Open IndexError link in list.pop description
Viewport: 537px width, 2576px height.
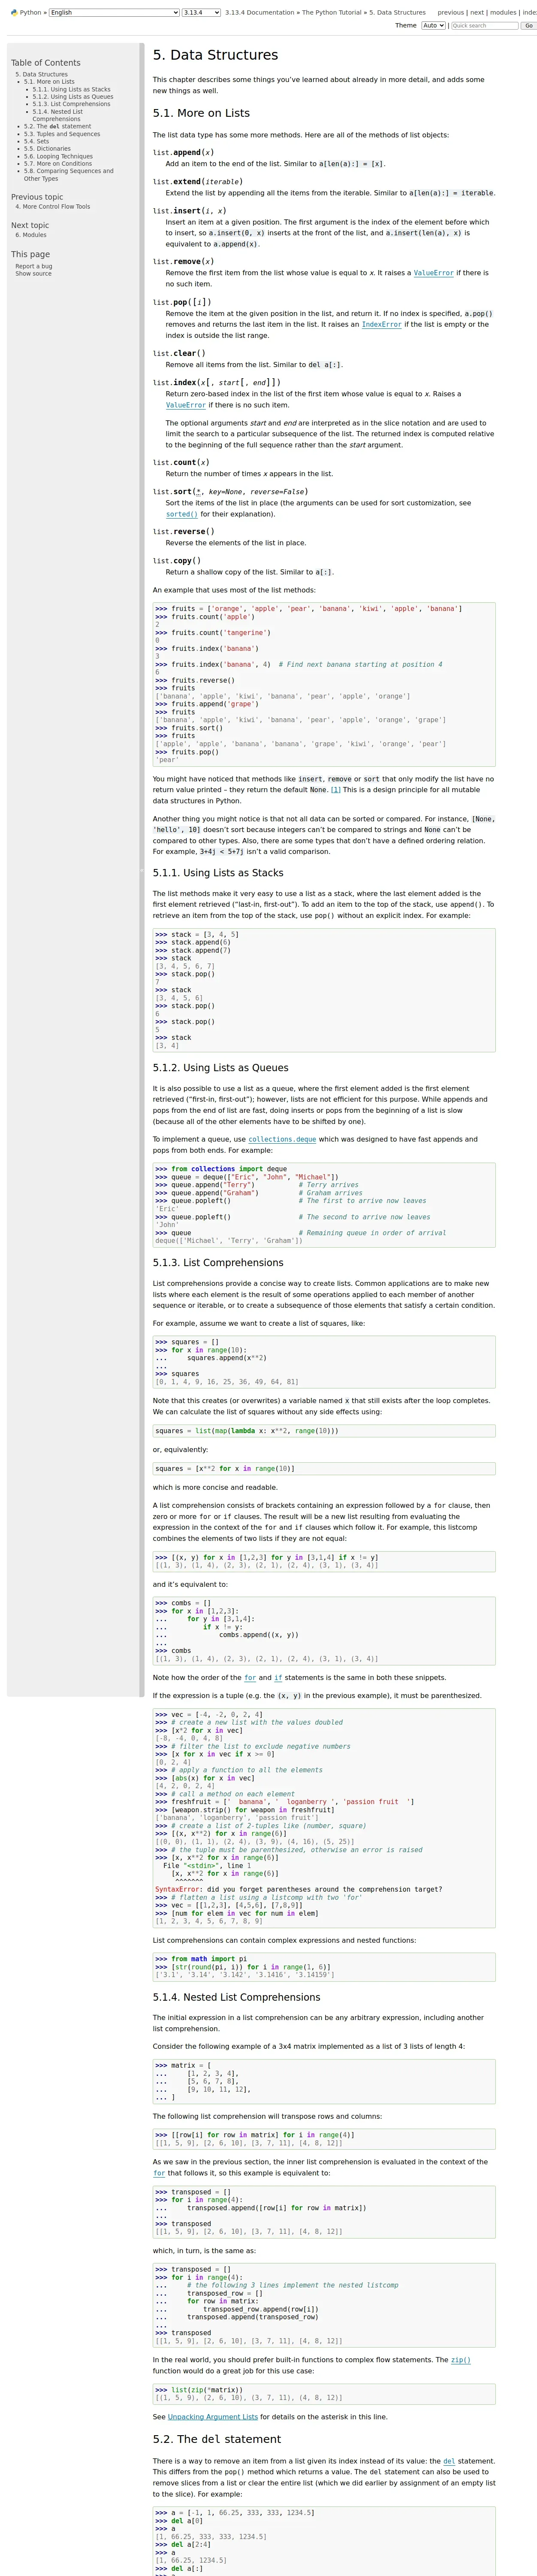(x=381, y=324)
